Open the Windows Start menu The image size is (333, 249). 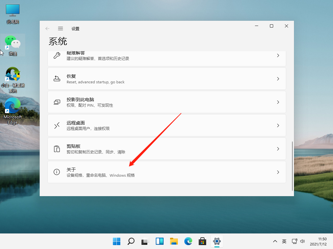tap(117, 241)
